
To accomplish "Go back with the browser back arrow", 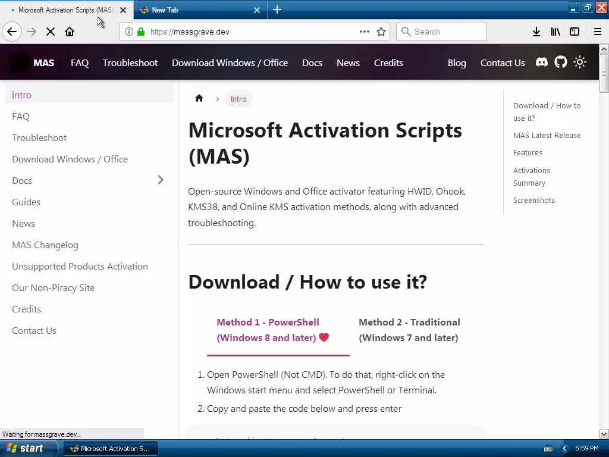I will click(x=12, y=32).
